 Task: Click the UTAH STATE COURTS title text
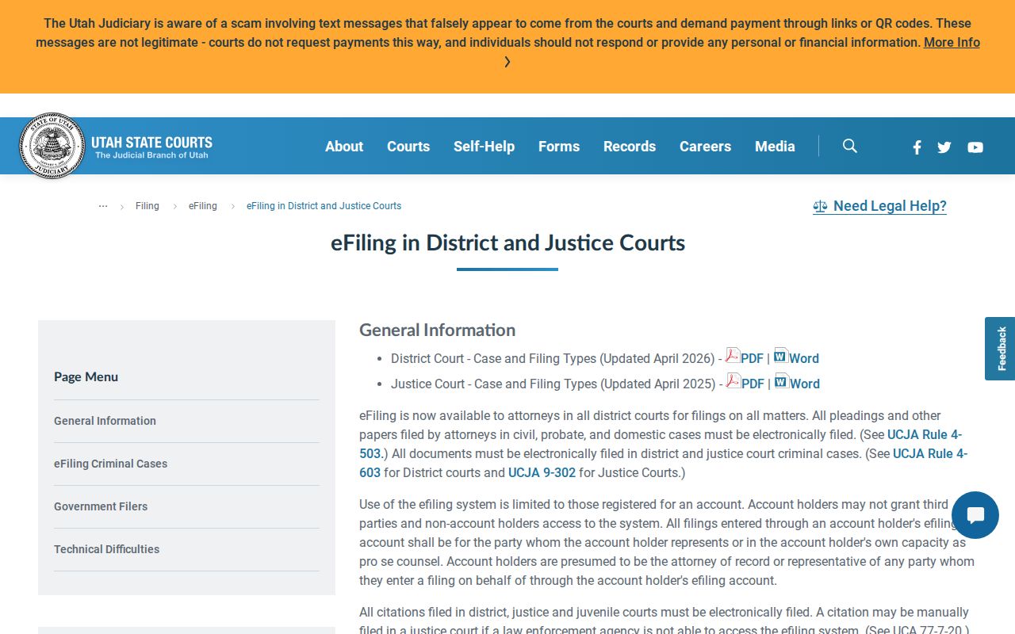click(151, 143)
